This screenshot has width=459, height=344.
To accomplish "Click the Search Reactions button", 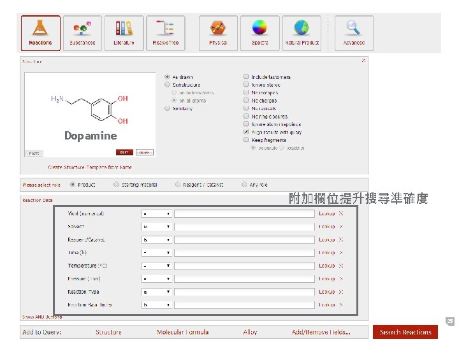I will pyautogui.click(x=405, y=332).
